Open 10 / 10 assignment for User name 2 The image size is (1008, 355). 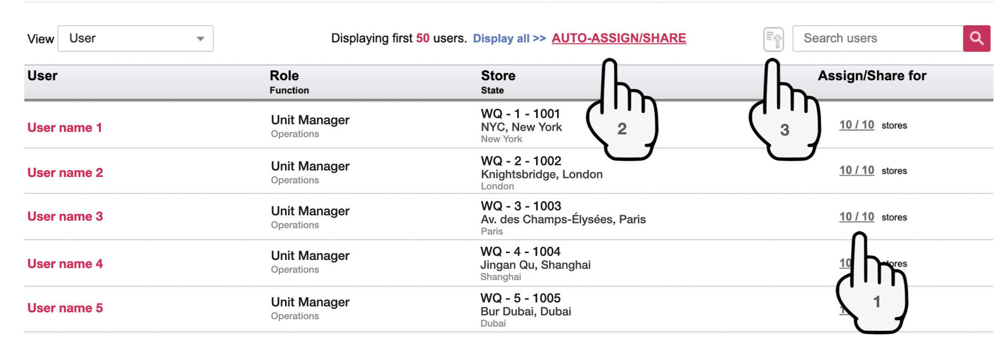[856, 170]
